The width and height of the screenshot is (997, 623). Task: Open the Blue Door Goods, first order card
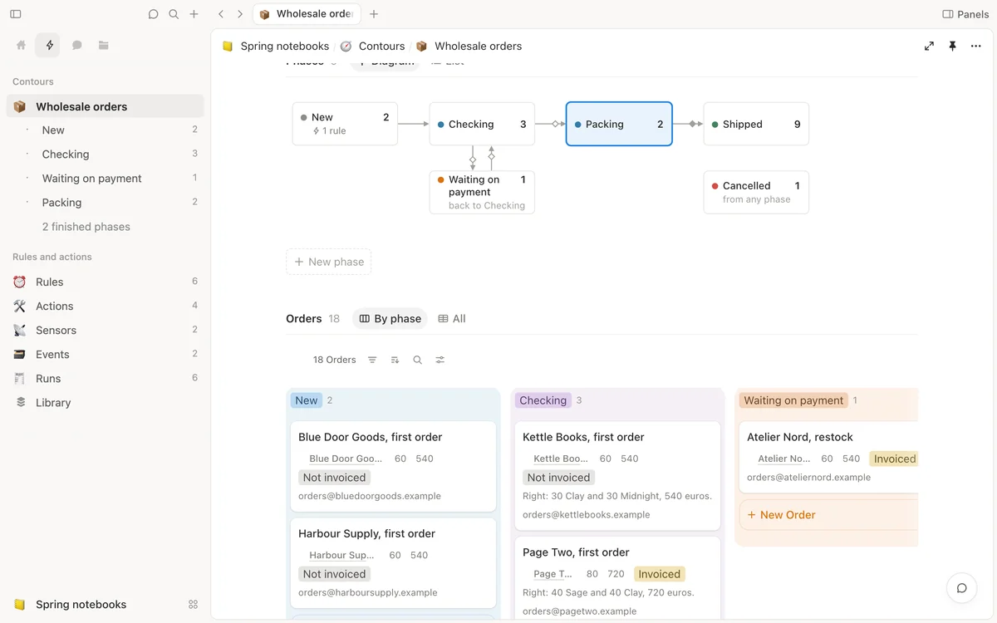(x=393, y=466)
